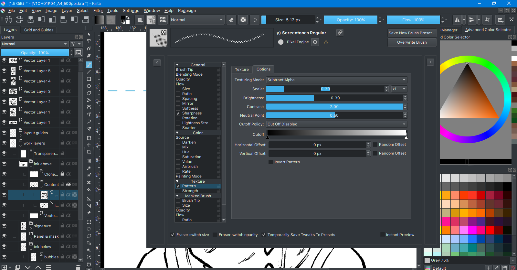Uncheck Eraser switch size option
This screenshot has height=270, width=517.
tap(173, 235)
